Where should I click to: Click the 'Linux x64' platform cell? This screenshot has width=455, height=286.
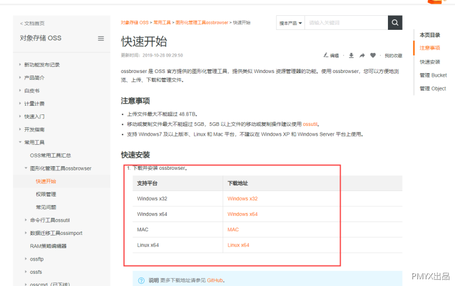[148, 245]
